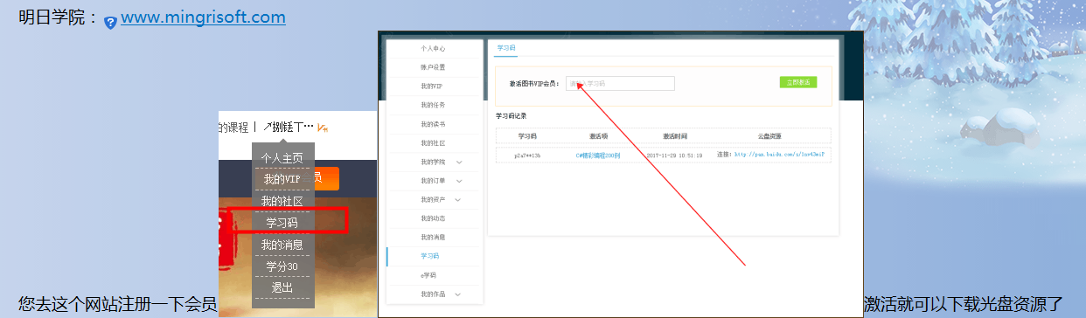Viewport: 1086px width, 318px height.
Task: Click the activation time 2017-11-29 cell
Action: [674, 155]
